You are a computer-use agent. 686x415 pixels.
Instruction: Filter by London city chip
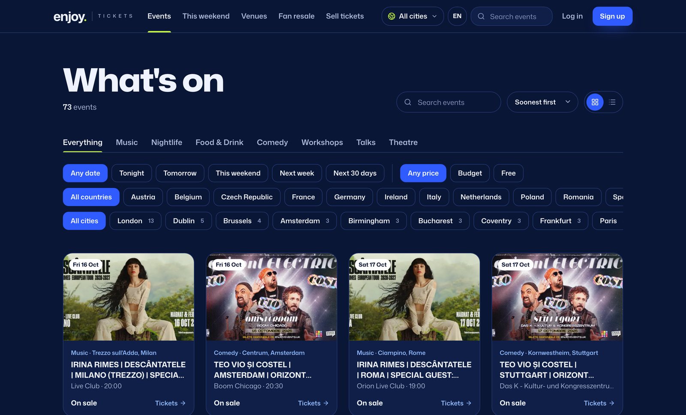coord(135,221)
